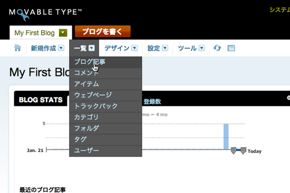Screen dimensions: 290x193
Task: Collapse the 一覧 menu arrow
Action: click(92, 48)
